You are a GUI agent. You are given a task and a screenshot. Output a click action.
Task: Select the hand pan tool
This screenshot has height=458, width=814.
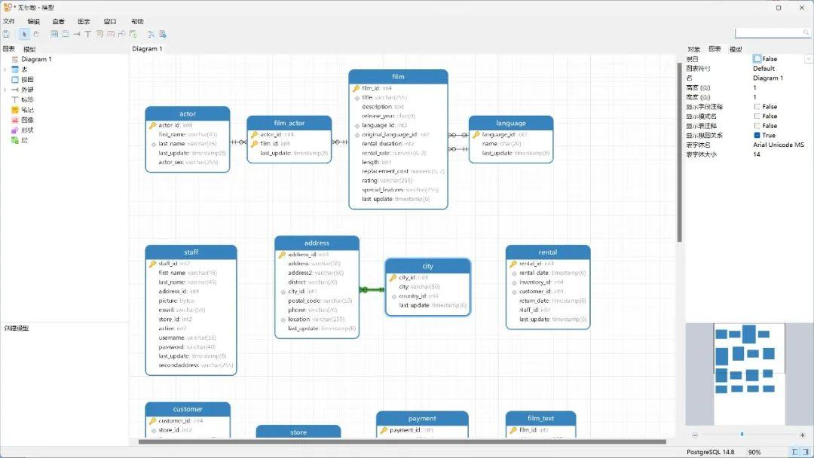point(37,35)
